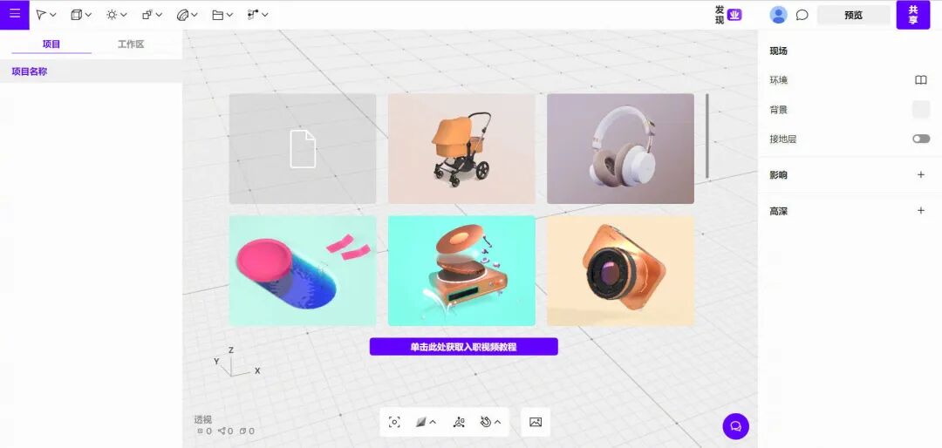942x448 pixels.
Task: Switch to the 项目 tab
Action: pos(51,44)
